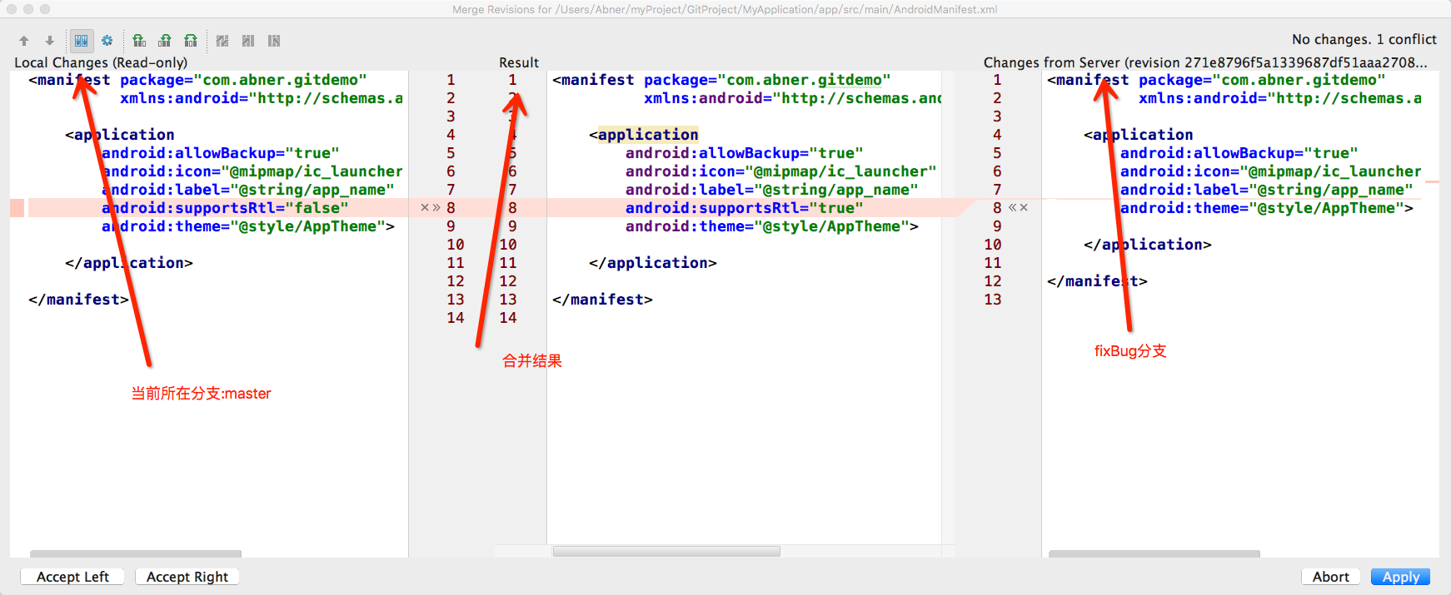The width and height of the screenshot is (1451, 595).
Task: Click </manifest> line in Local Changes pane
Action: point(78,300)
